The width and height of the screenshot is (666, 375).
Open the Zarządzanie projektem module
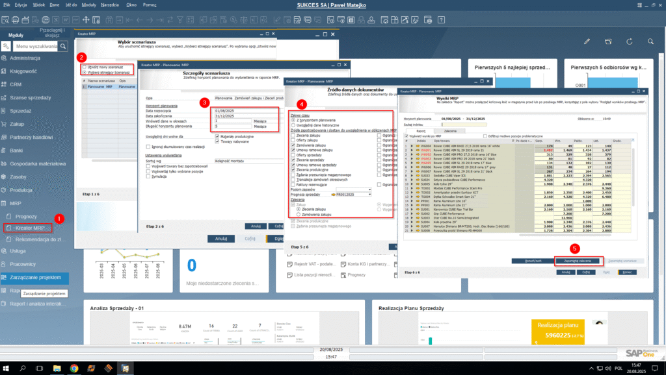[x=35, y=278]
